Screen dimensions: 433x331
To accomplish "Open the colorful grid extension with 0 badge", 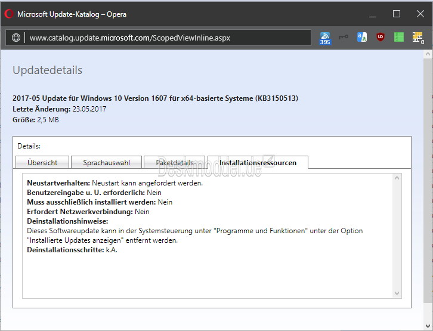I will click(418, 38).
